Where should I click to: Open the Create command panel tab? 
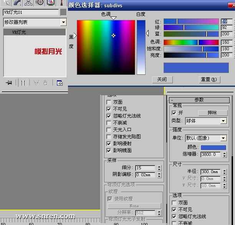tap(7, 3)
